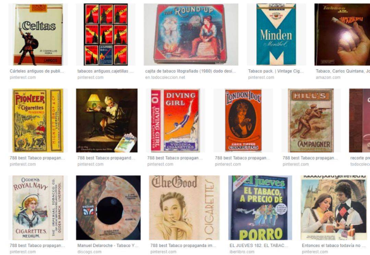
Task: Select The Good cigarettes woman illustration
Action: (x=184, y=208)
